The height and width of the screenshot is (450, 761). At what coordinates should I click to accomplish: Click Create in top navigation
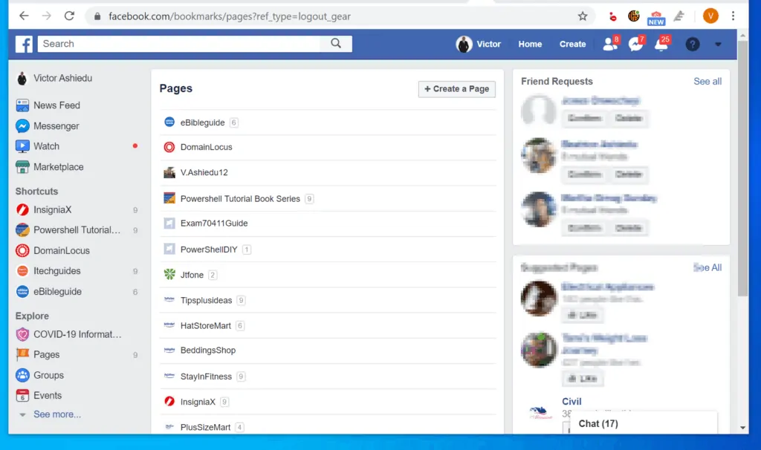pos(573,44)
